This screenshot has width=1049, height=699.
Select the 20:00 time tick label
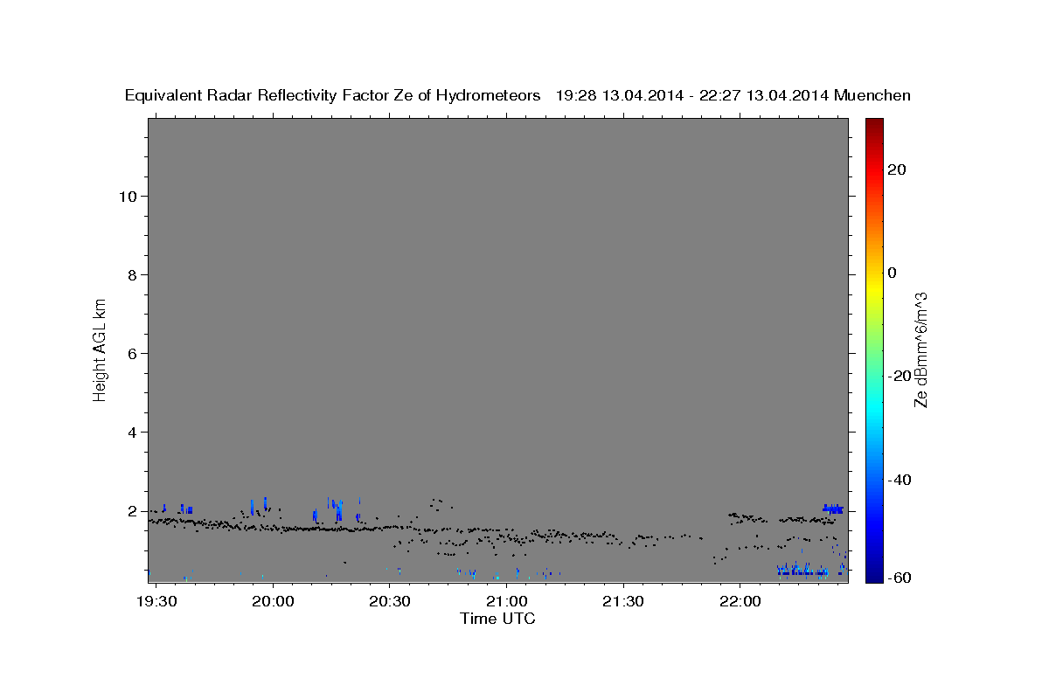(273, 602)
